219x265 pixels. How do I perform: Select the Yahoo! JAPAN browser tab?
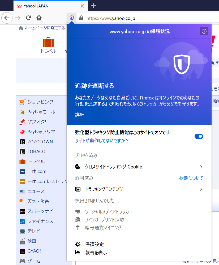(50, 6)
